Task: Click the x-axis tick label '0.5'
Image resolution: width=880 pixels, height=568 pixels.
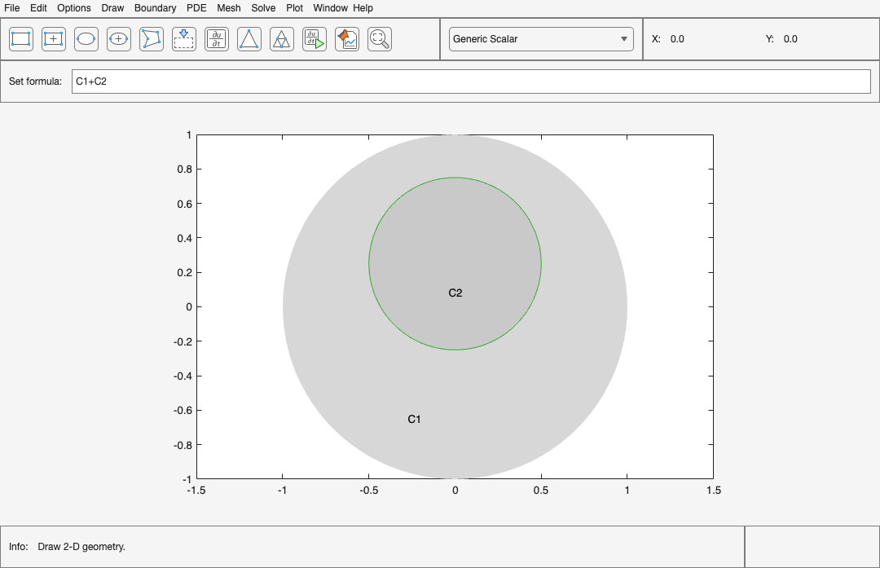Action: [541, 491]
